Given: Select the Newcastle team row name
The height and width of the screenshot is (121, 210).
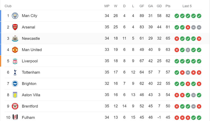Looking at the screenshot, I should (31, 39).
